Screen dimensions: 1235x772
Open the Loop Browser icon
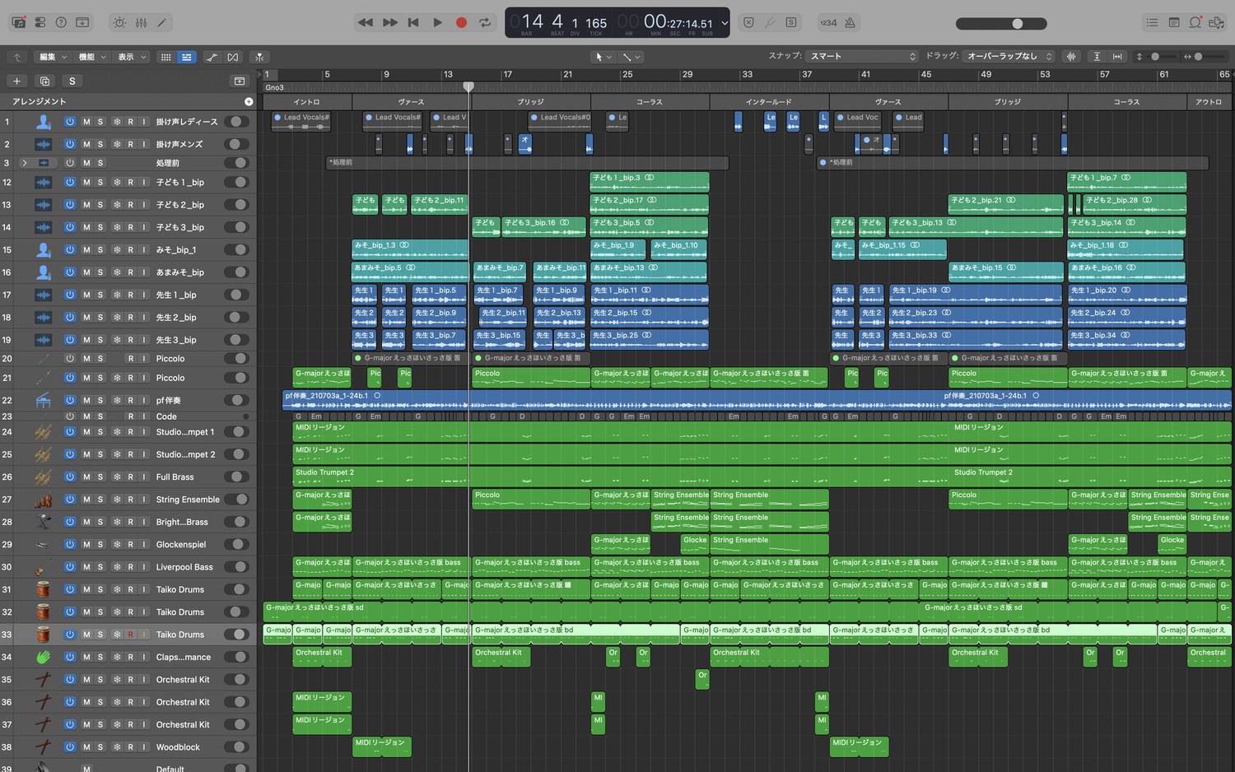point(1195,22)
